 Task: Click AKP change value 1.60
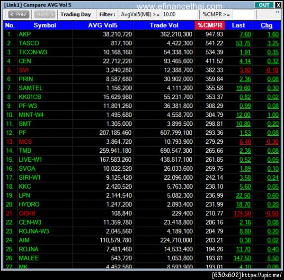[x=273, y=34]
